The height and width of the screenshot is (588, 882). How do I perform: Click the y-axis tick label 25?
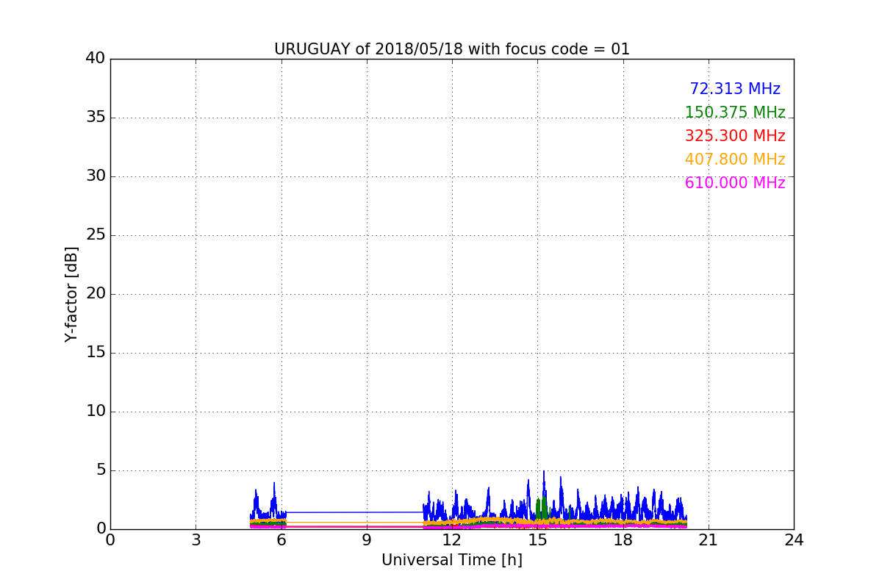click(x=96, y=235)
